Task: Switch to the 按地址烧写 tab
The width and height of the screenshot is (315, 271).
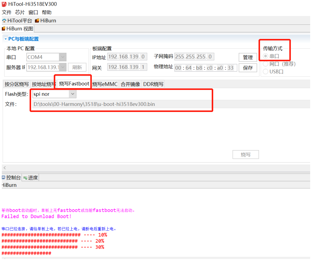Action: point(44,84)
